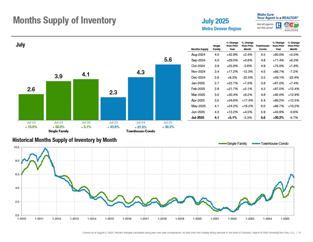This screenshot has width=313, height=242.
Task: Click the 'Historical Months Supply of Inventory by Month' heading
Action: [x=64, y=140]
